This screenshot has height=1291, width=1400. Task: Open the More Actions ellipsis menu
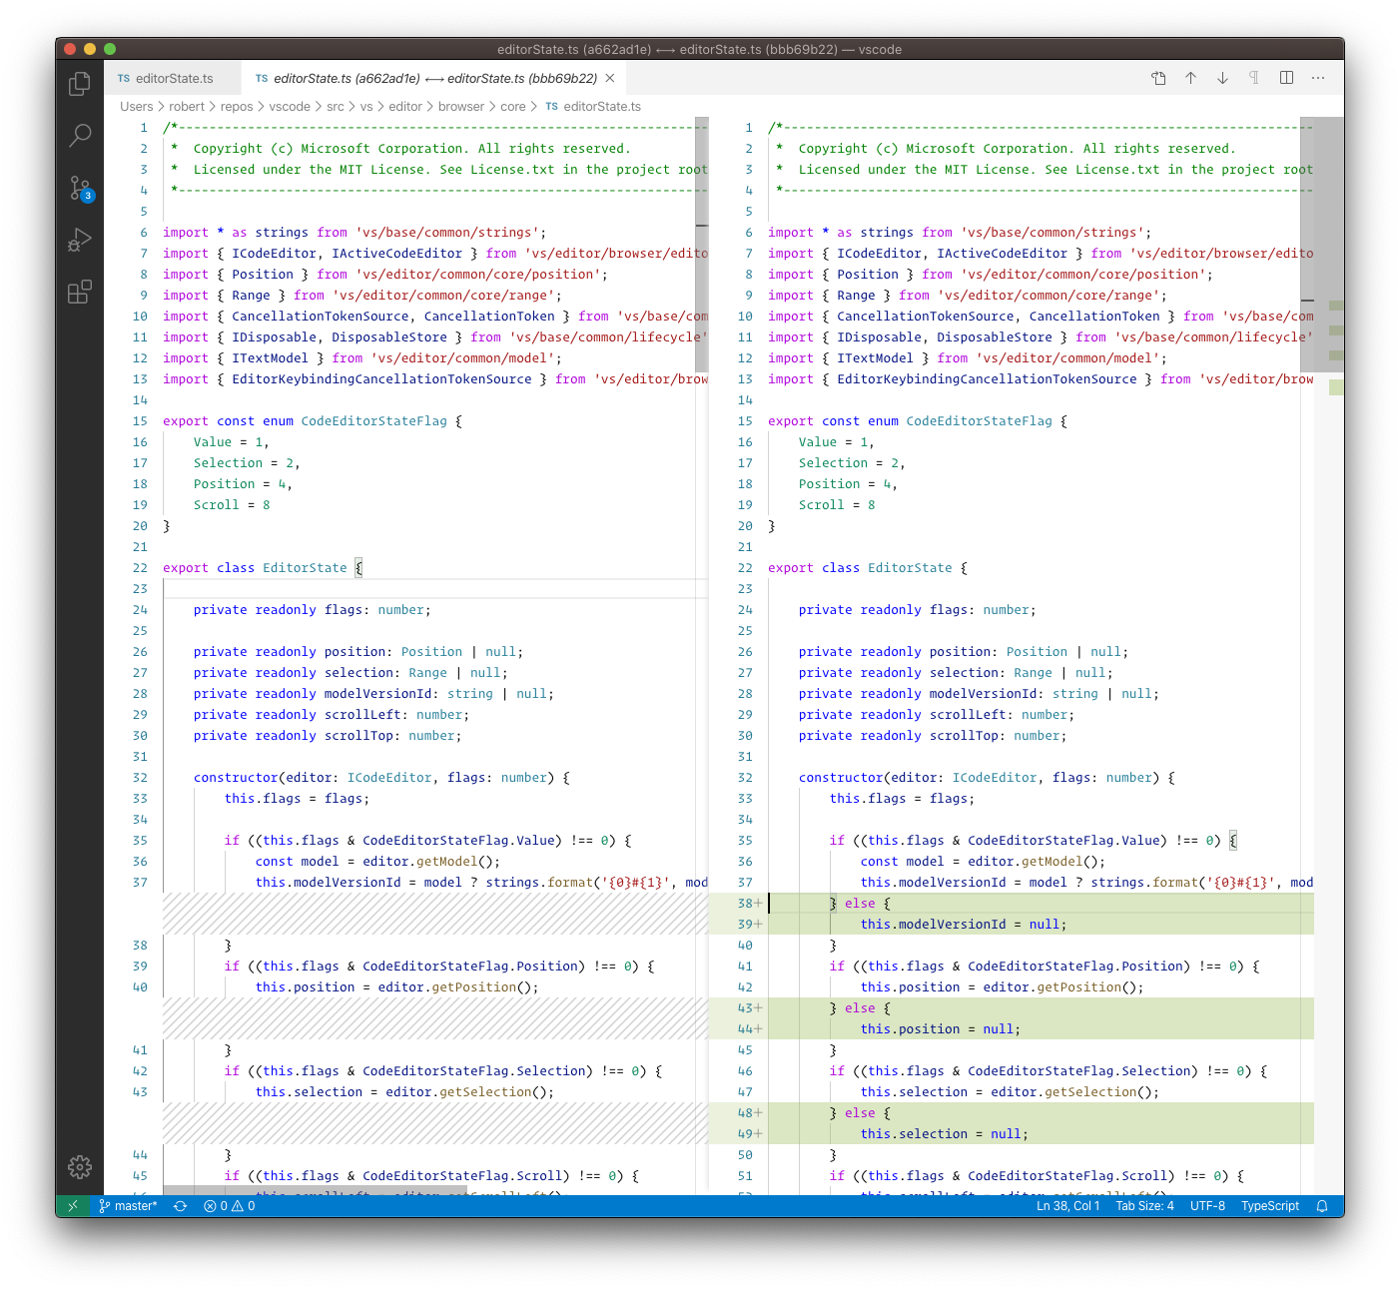coord(1318,78)
